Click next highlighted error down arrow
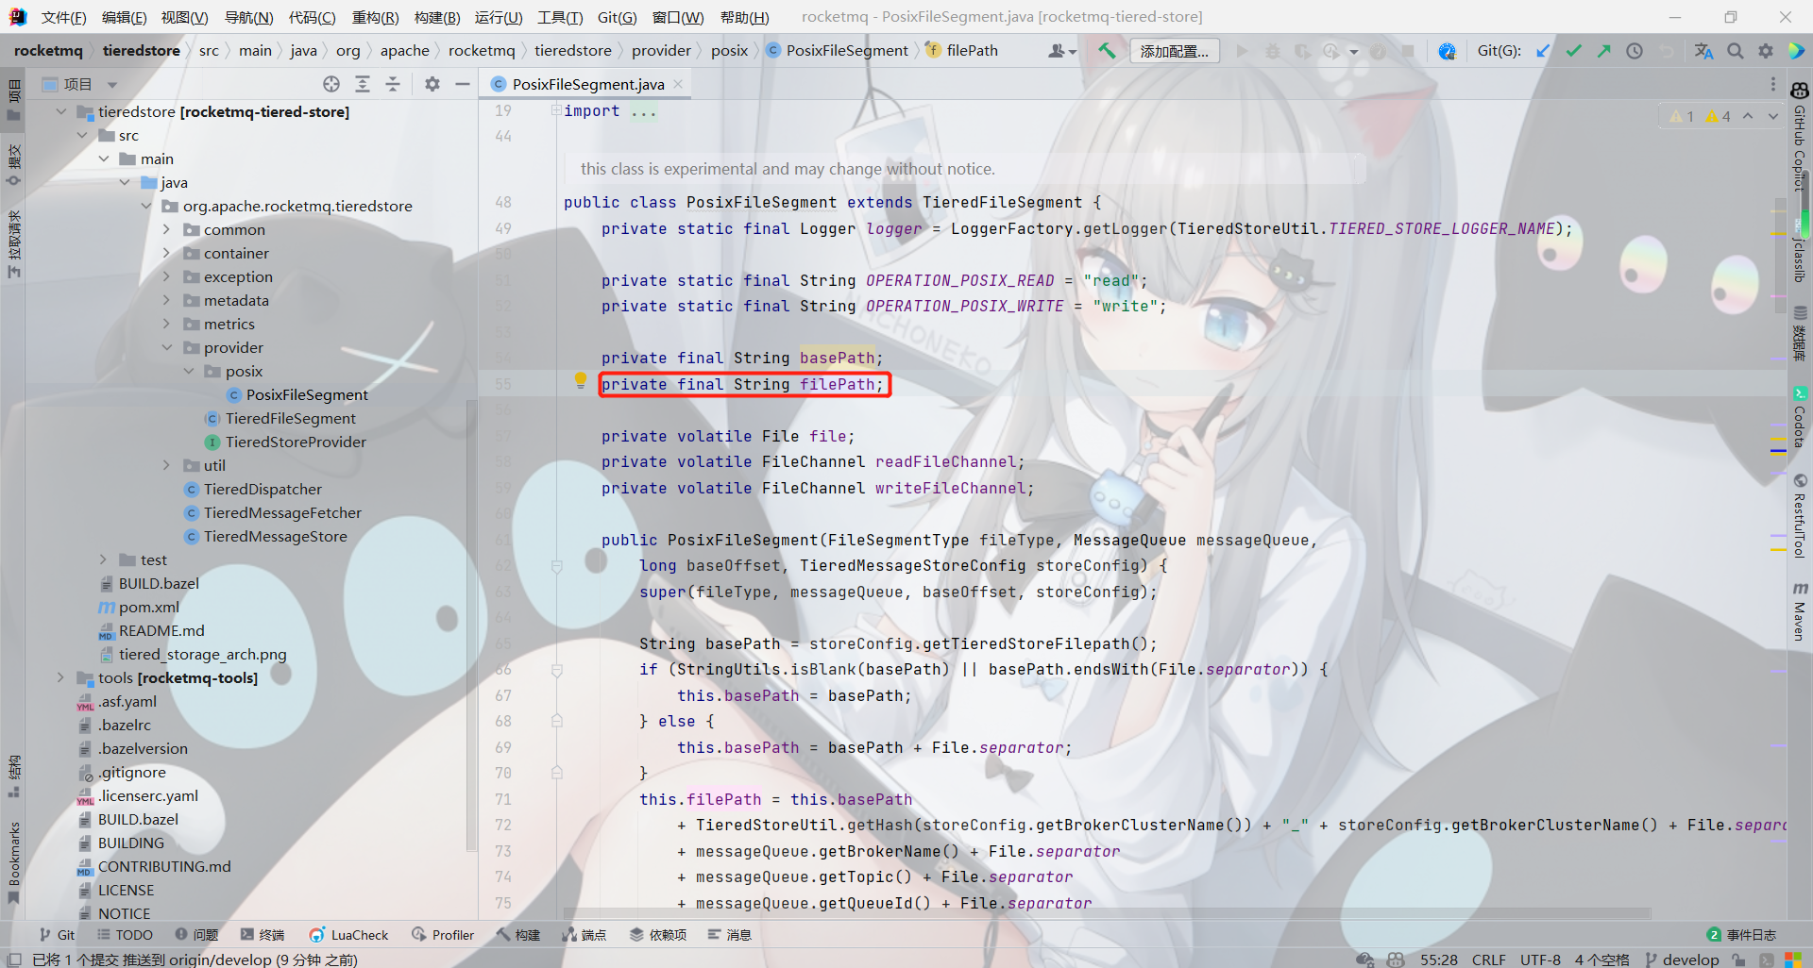 (1772, 116)
